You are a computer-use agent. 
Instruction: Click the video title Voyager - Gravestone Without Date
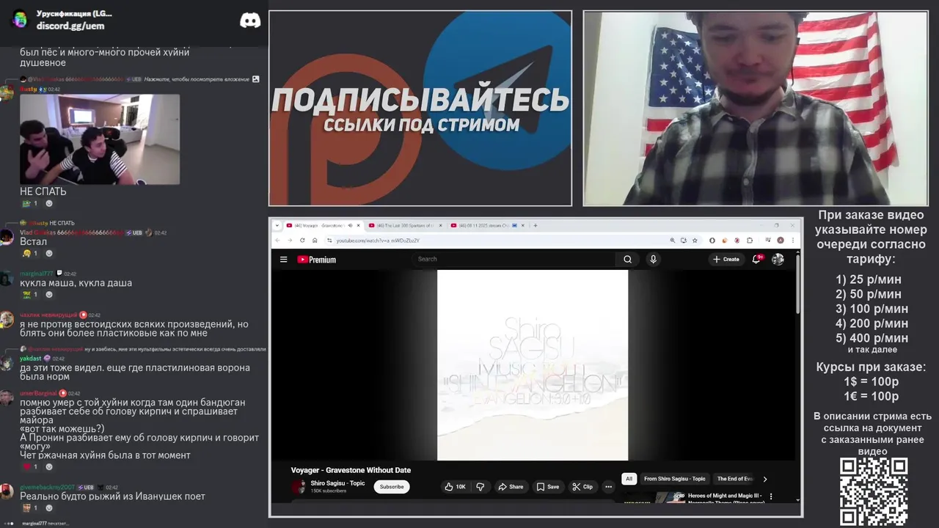click(x=351, y=470)
